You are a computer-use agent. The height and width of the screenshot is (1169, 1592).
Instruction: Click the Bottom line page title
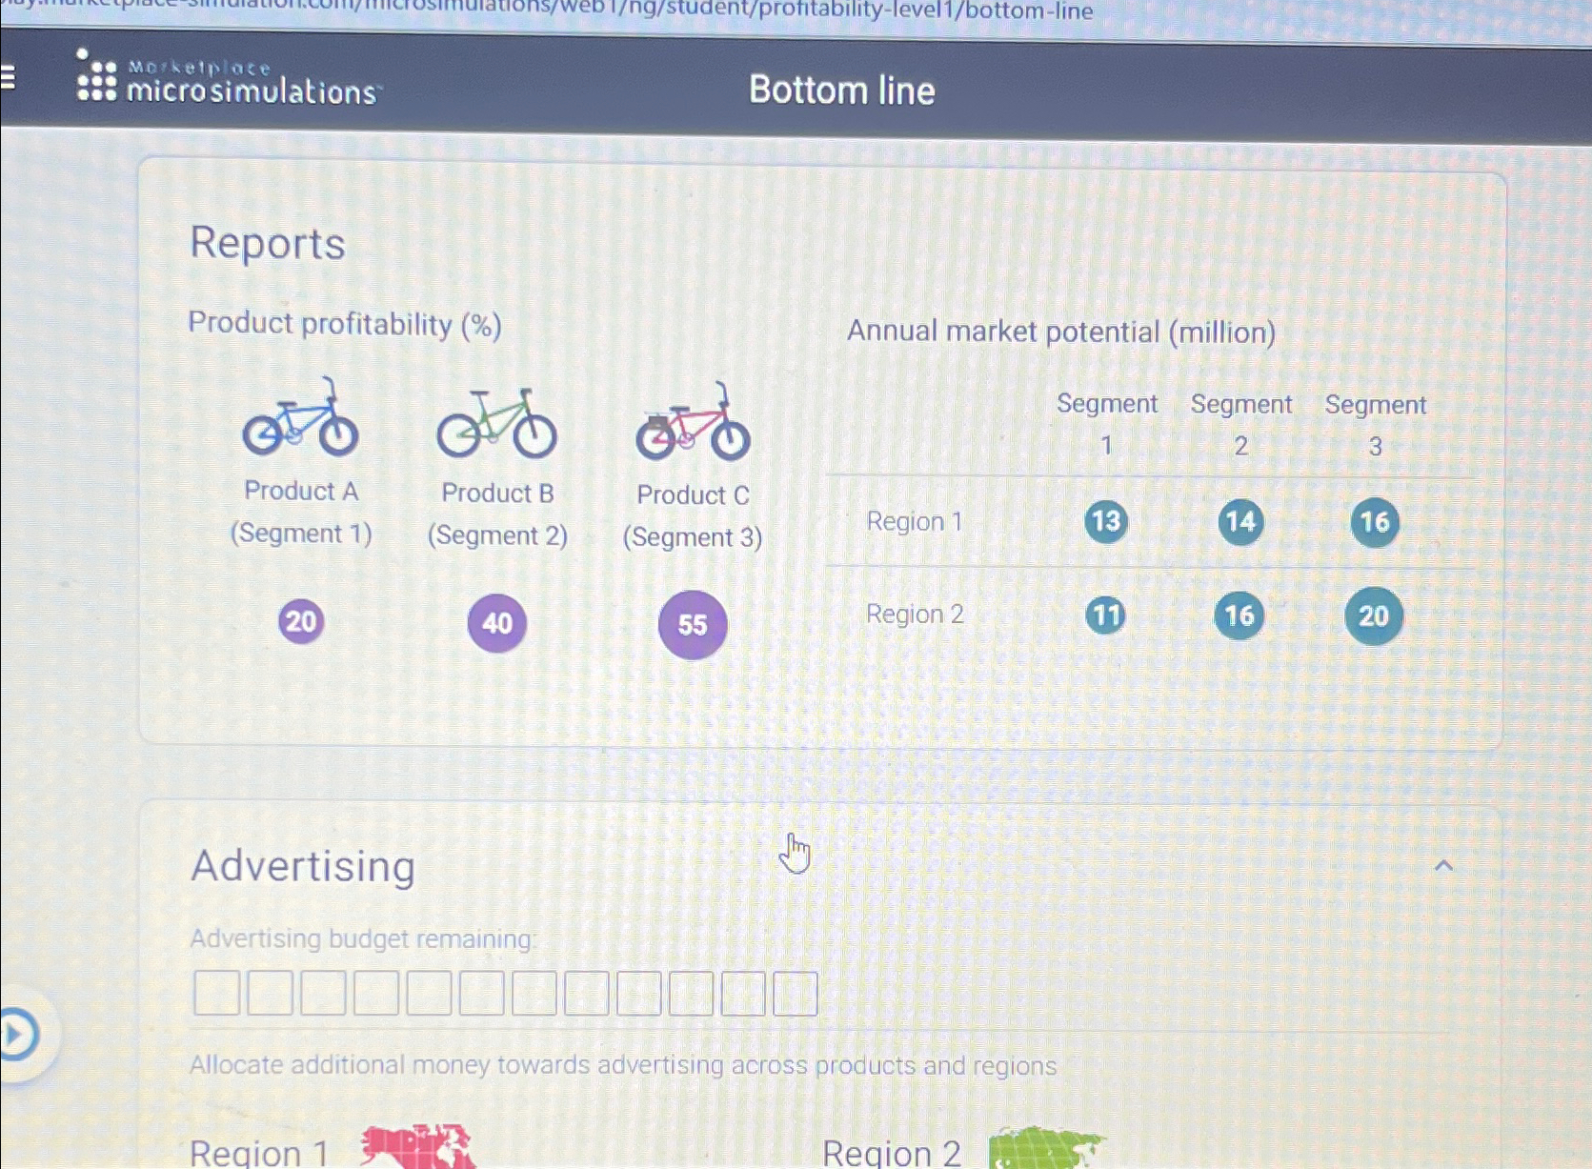[842, 91]
